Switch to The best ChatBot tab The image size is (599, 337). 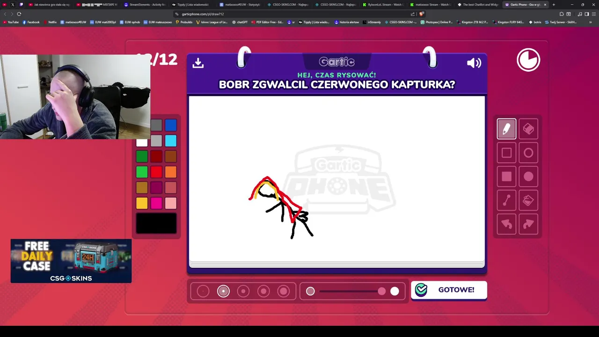pyautogui.click(x=478, y=5)
